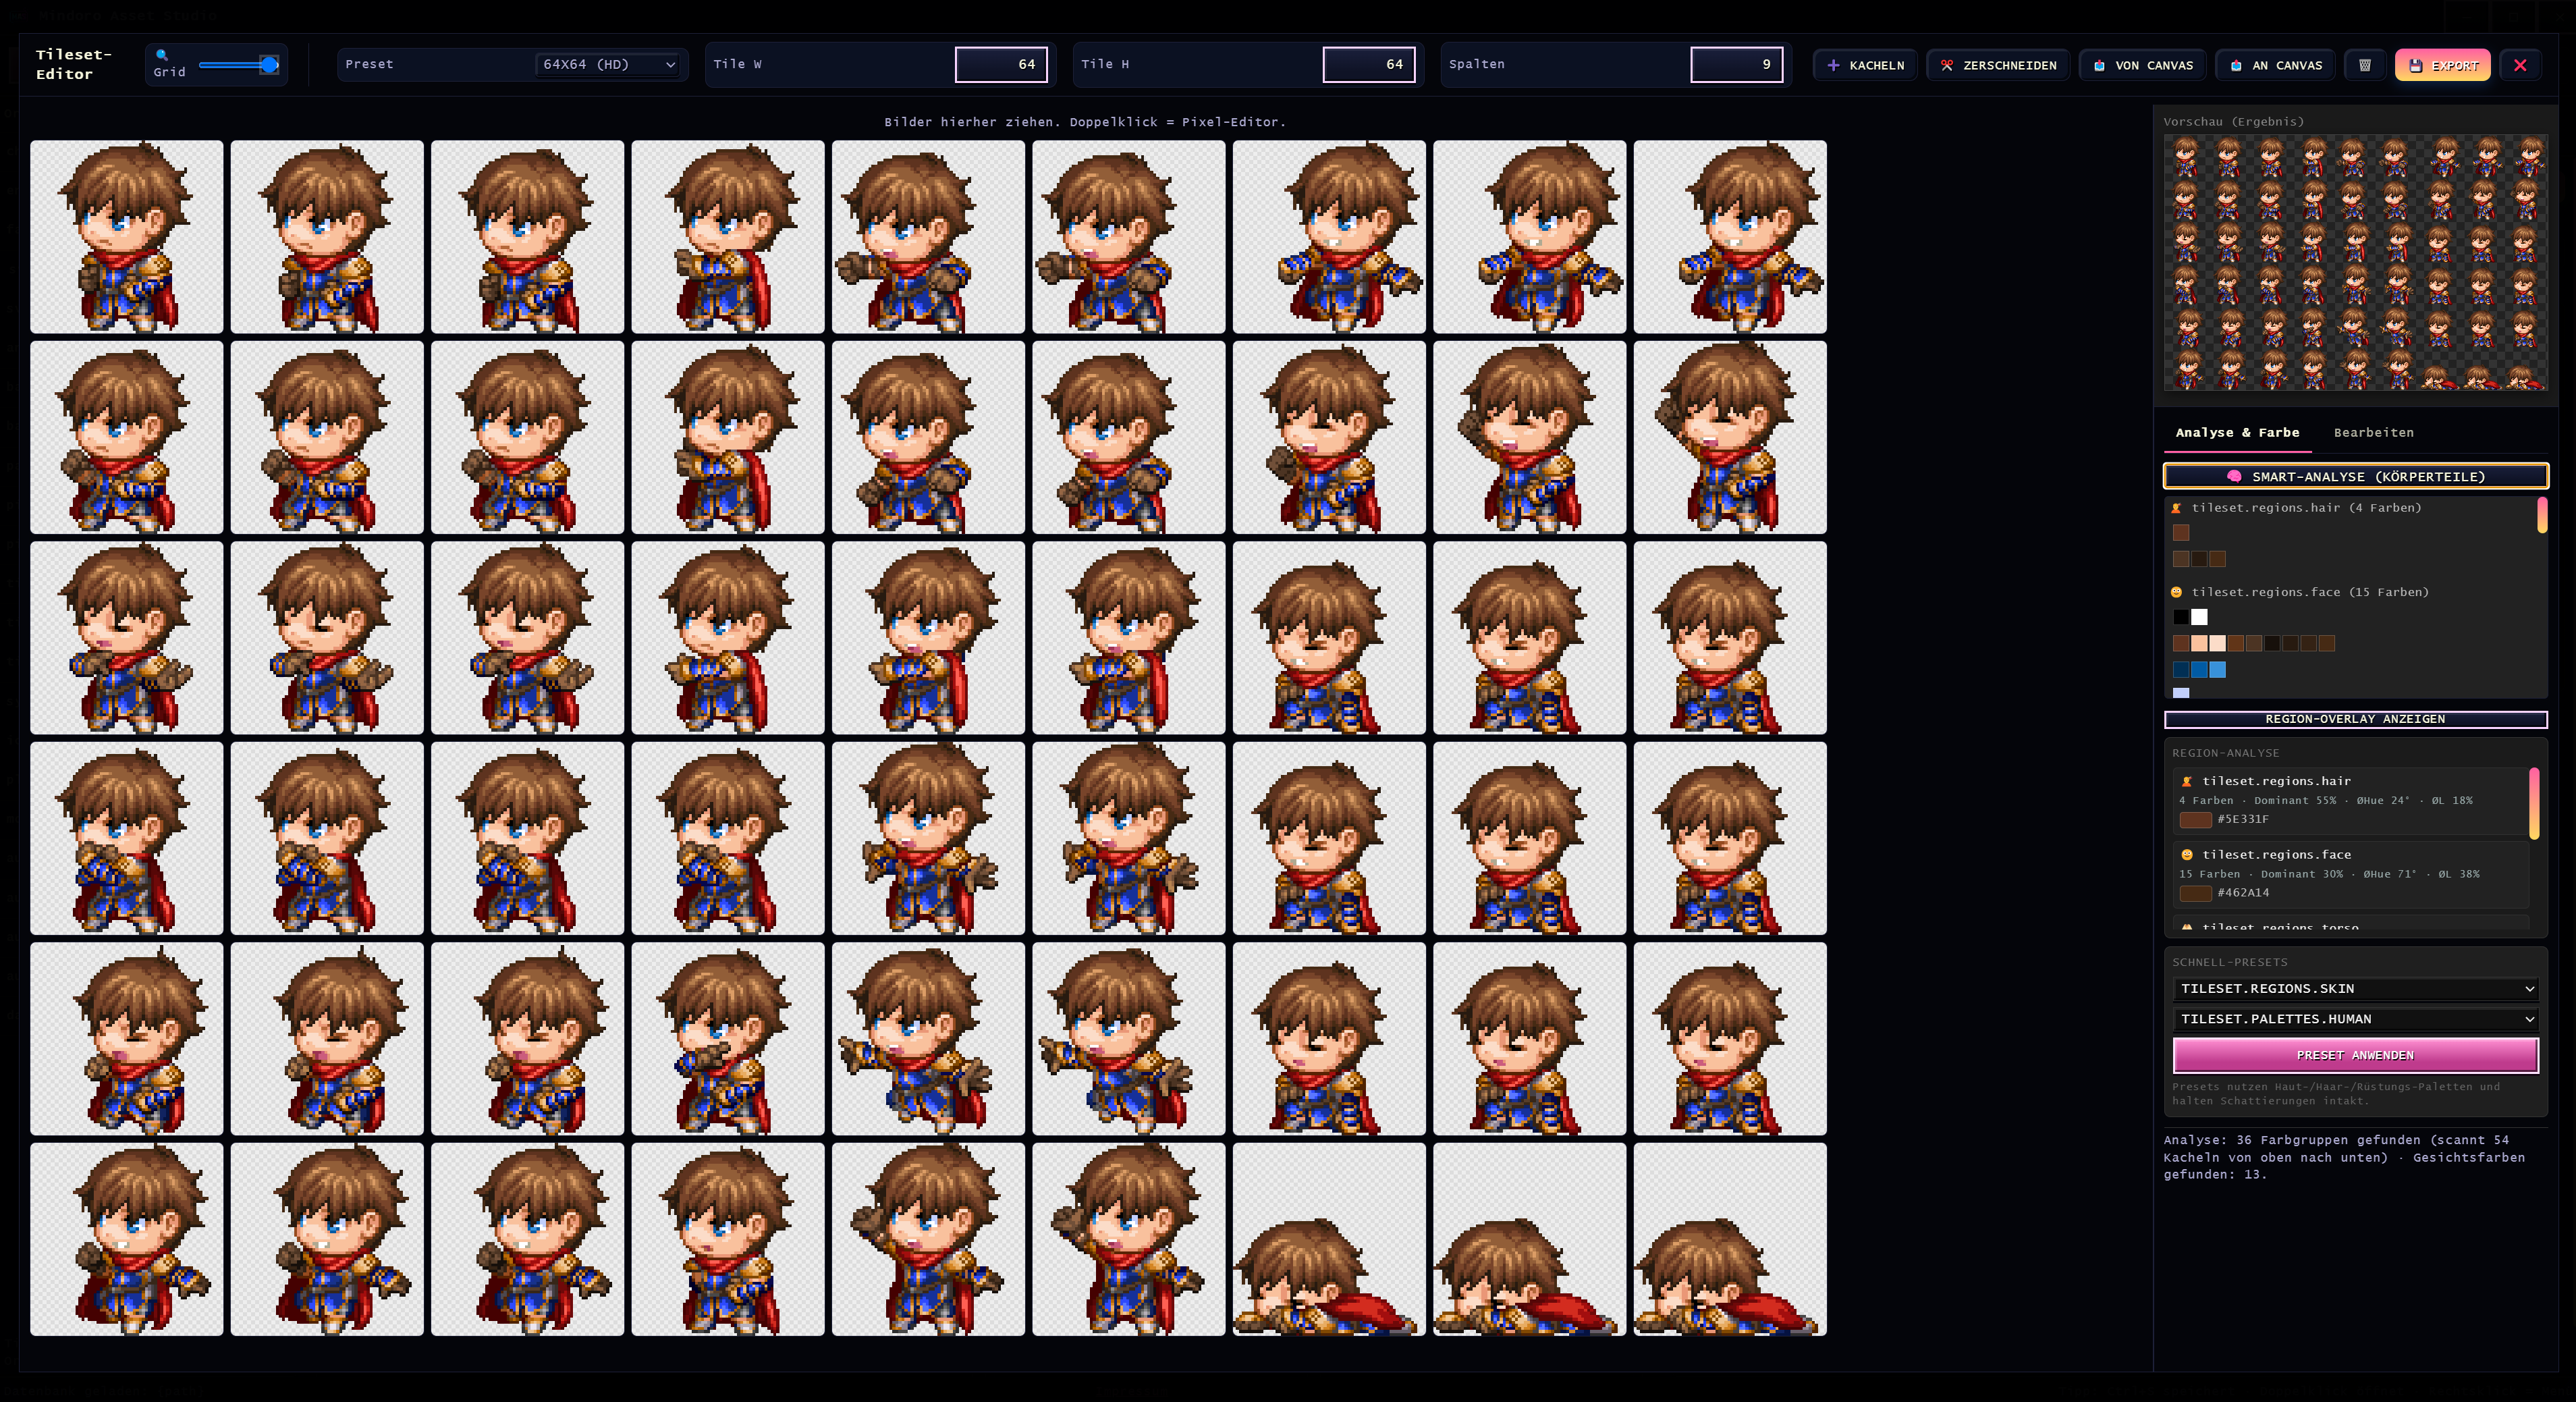
Task: Click the Zerschneiden scissors button
Action: [1998, 65]
